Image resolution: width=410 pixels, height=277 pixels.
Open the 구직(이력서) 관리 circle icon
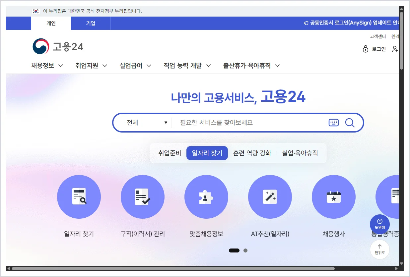point(143,197)
